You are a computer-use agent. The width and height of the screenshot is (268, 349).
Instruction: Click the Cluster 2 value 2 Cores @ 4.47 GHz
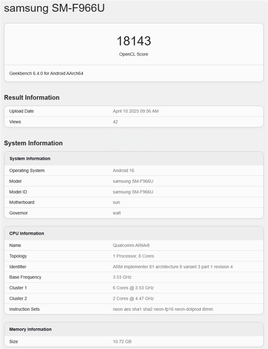coord(133,299)
